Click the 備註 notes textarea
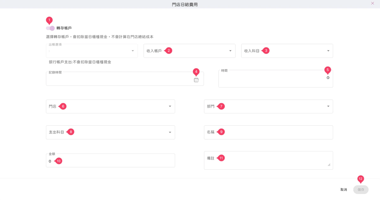The height and width of the screenshot is (200, 380). point(268,161)
